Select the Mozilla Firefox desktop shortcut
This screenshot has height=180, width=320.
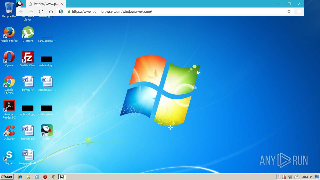(9, 34)
